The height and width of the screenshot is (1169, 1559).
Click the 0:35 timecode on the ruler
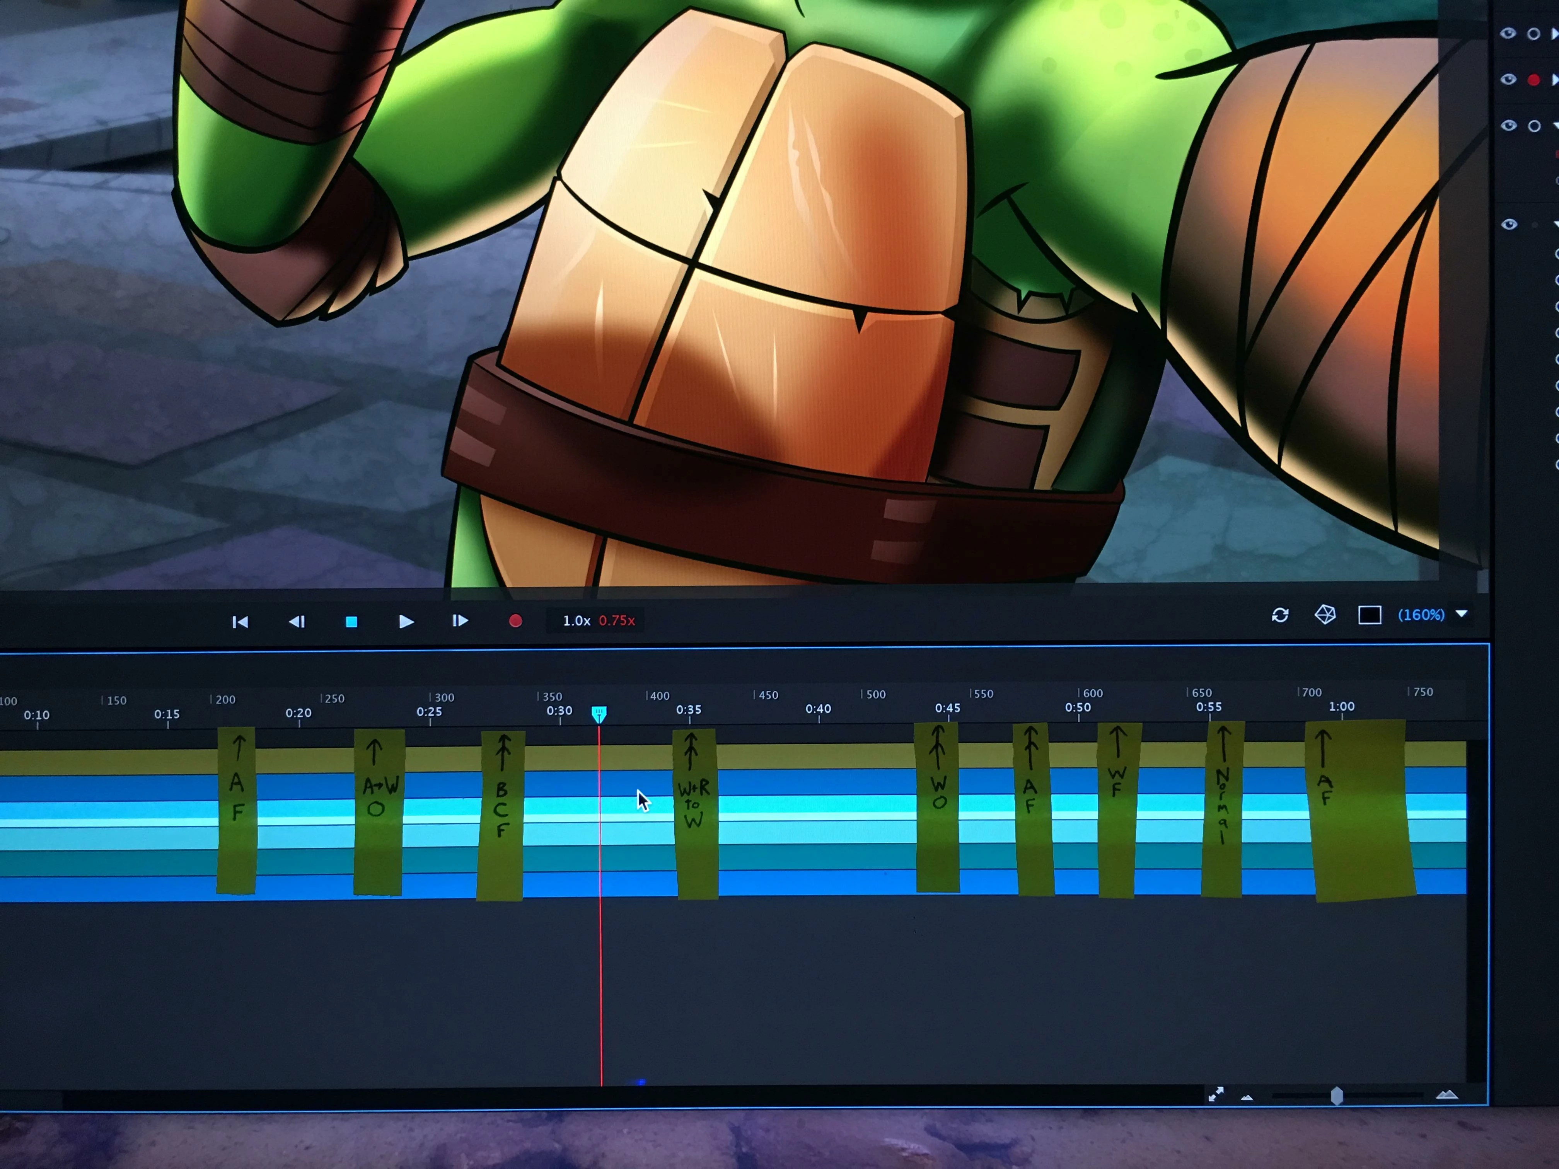tap(689, 710)
